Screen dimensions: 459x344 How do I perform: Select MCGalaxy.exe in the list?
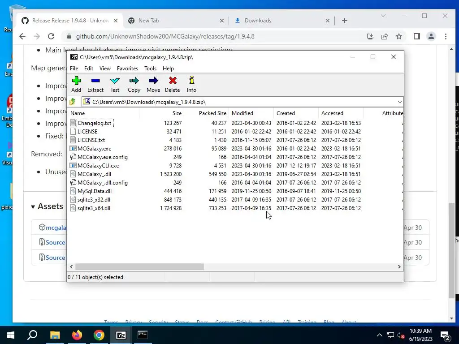94,149
